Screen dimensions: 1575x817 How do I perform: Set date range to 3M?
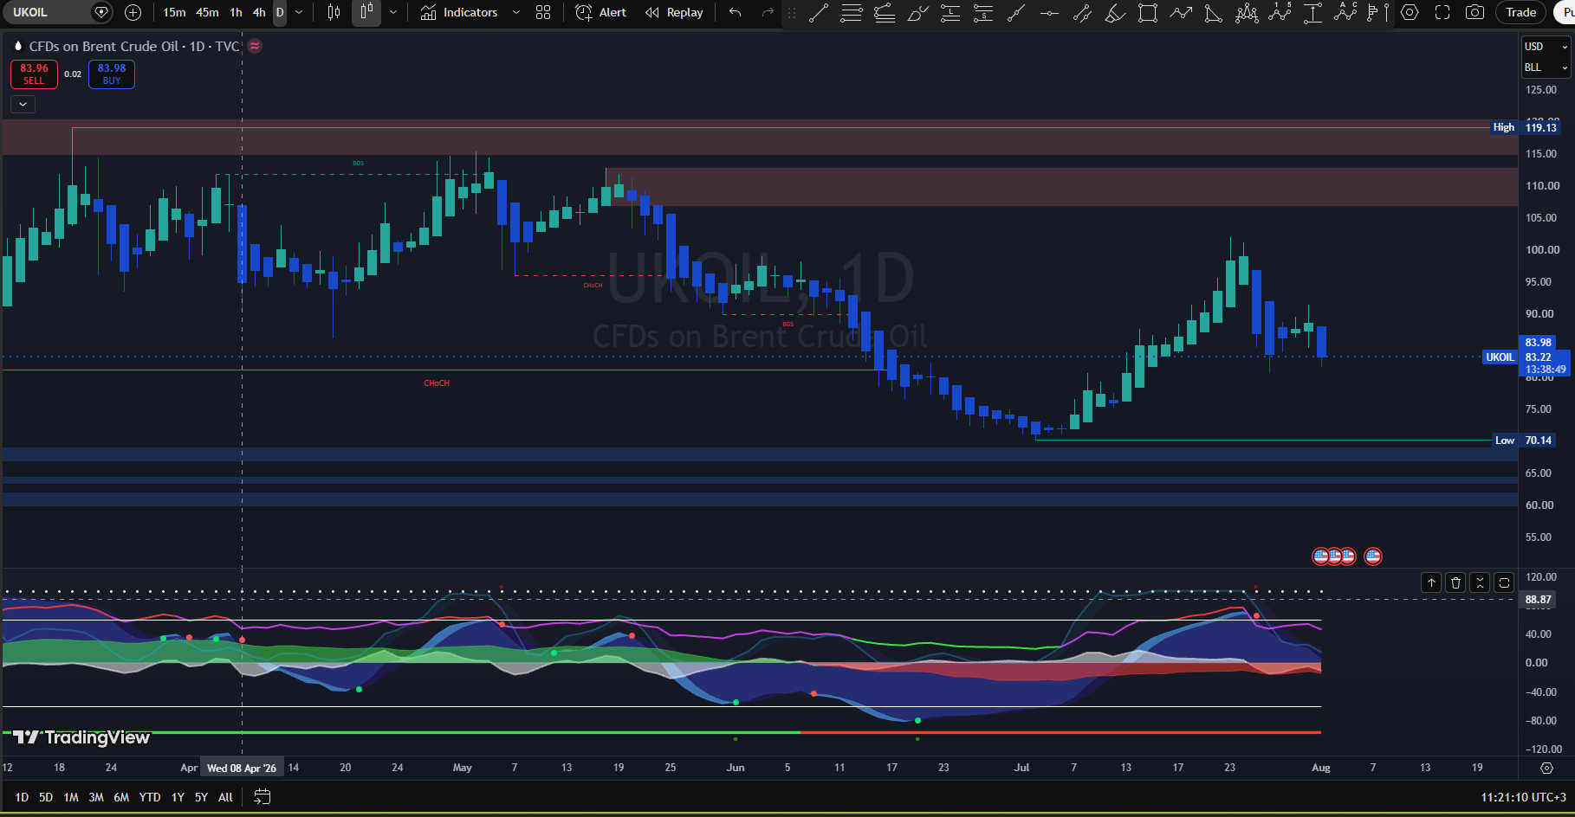[x=96, y=797]
